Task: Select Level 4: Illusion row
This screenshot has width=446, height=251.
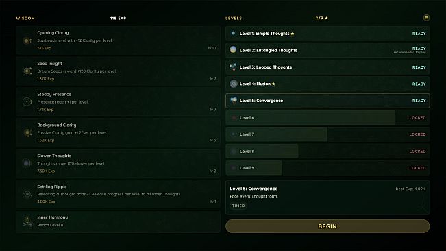Action: click(x=327, y=84)
